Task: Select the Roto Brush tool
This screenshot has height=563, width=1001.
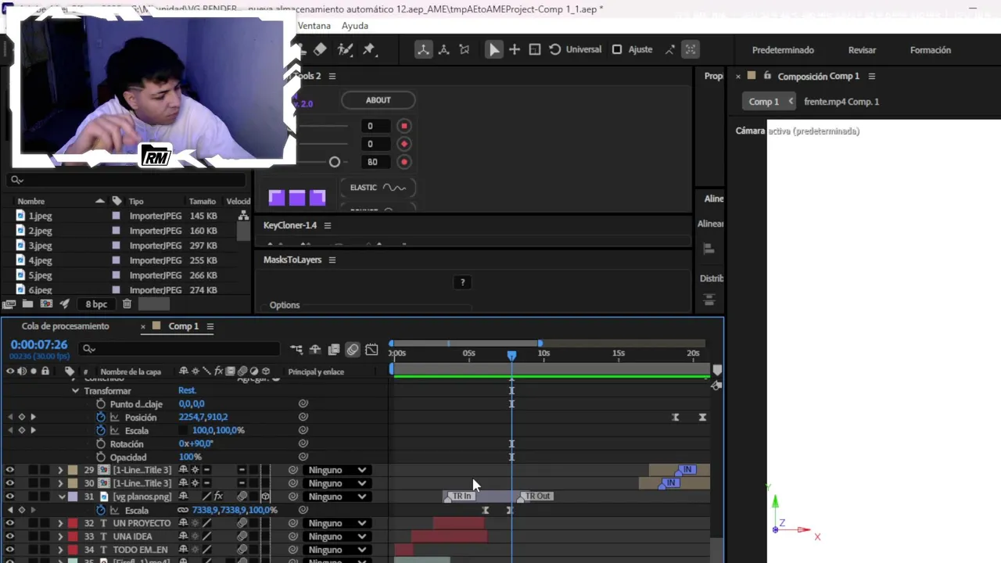Action: (x=345, y=49)
